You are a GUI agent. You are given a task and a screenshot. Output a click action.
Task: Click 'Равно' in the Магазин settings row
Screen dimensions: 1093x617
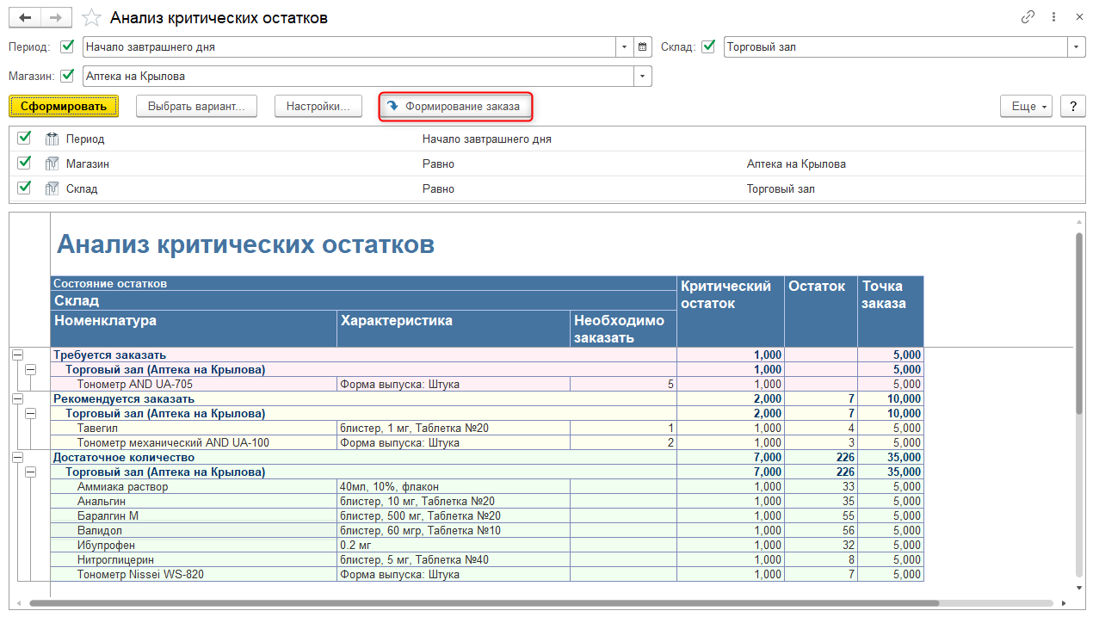(x=438, y=164)
